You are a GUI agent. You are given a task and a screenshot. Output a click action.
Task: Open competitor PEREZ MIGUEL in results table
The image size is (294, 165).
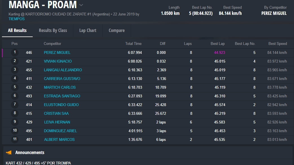pos(57,52)
